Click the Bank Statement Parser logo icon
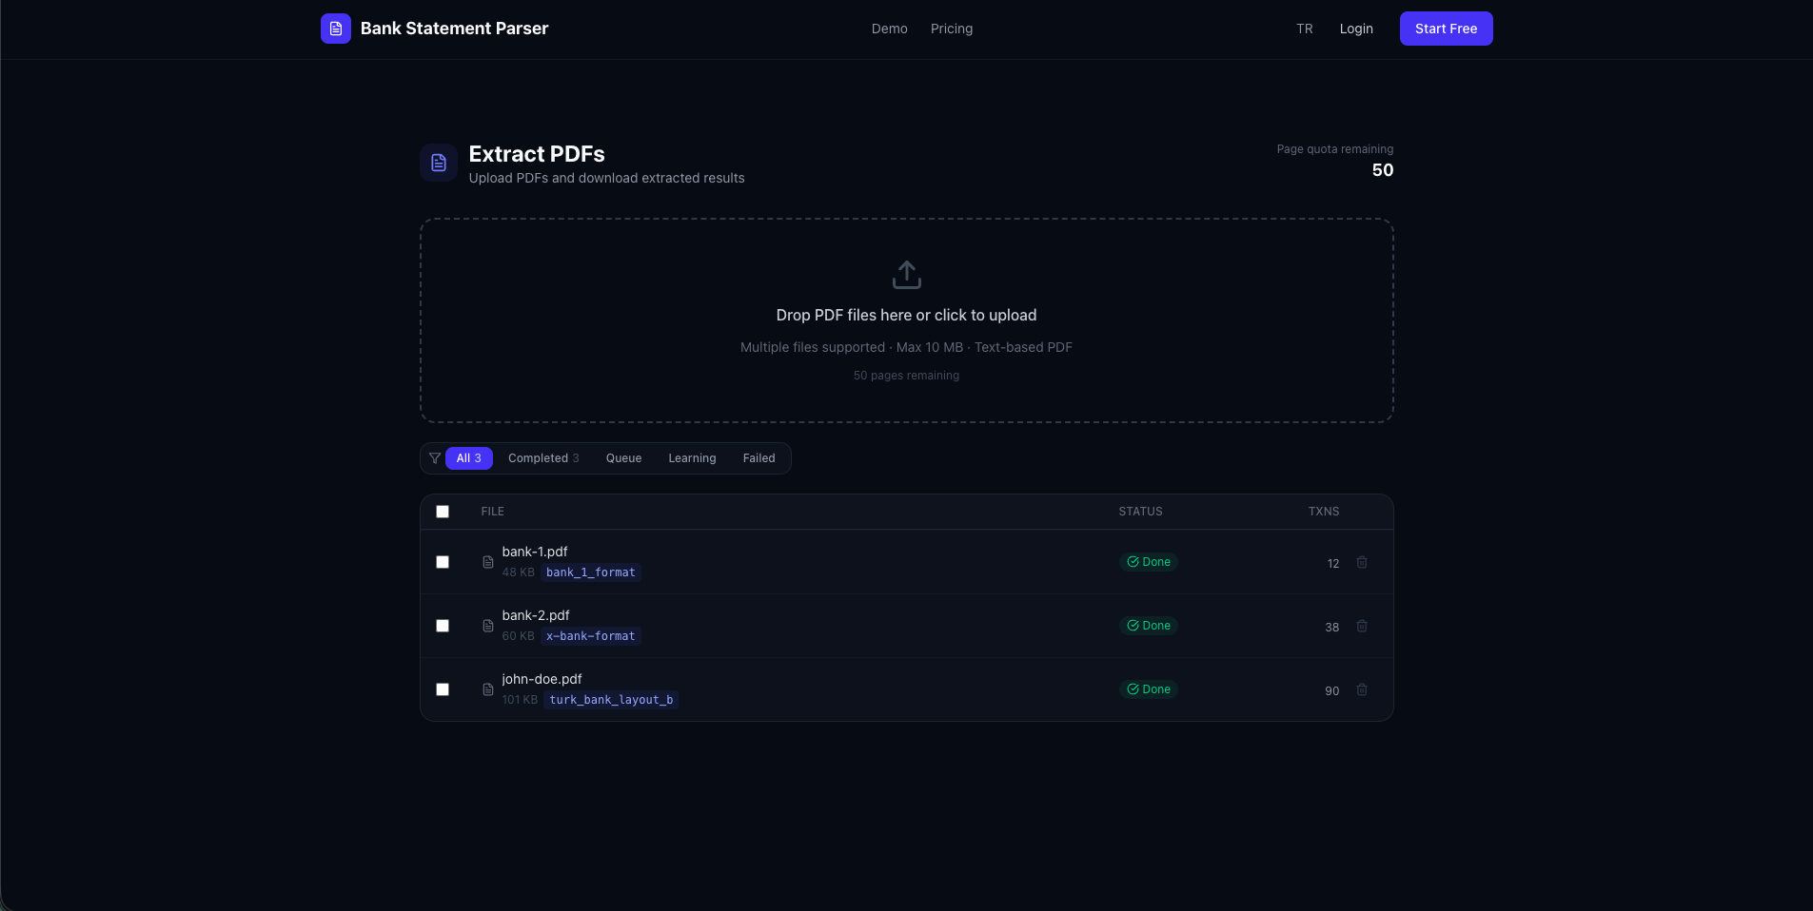1813x911 pixels. click(335, 29)
